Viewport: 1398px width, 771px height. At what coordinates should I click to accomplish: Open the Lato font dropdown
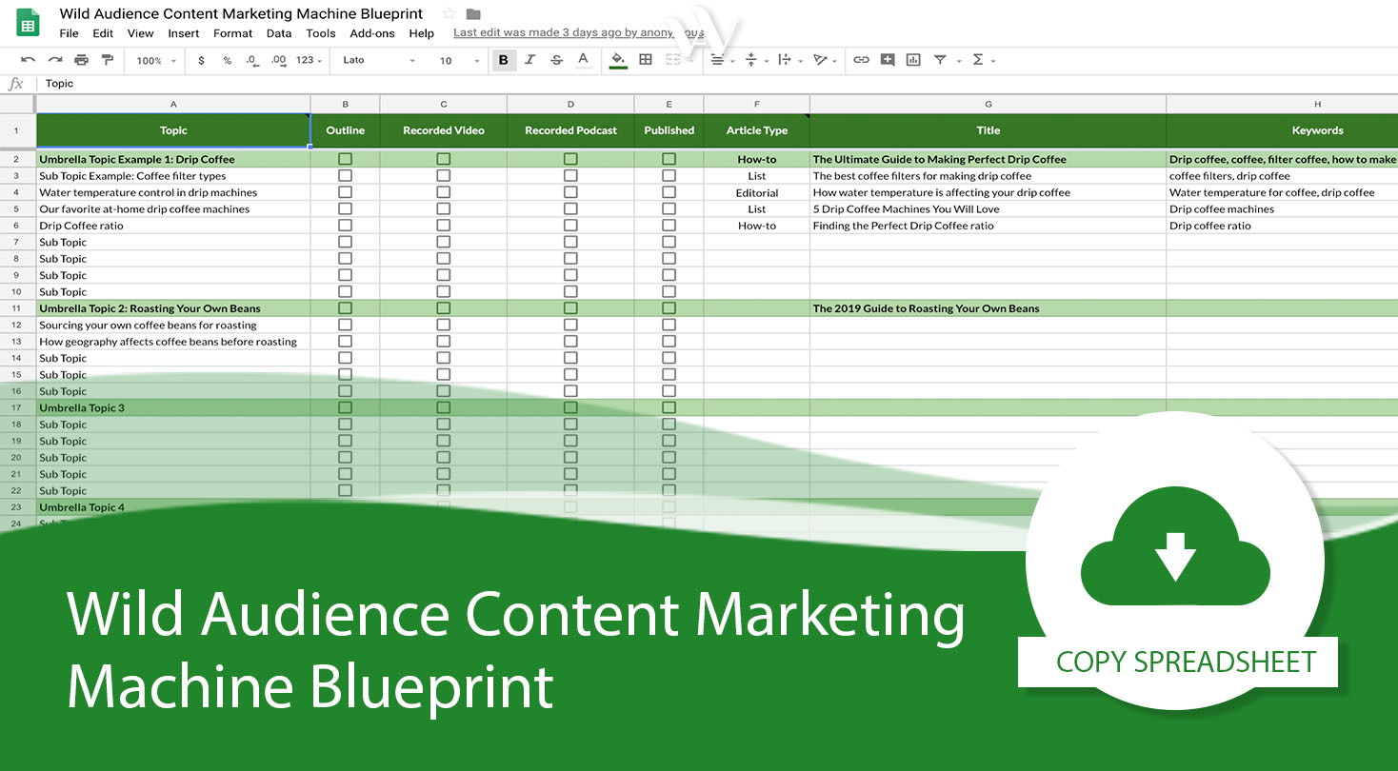(378, 60)
